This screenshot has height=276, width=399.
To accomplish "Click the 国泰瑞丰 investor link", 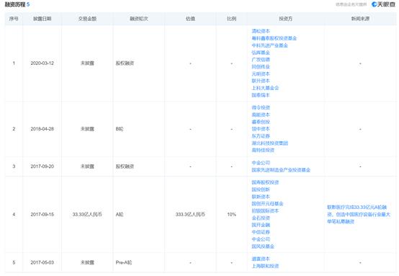I will (261, 95).
